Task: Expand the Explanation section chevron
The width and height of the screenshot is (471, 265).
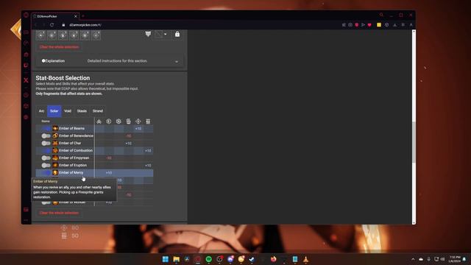Action: pos(177,61)
